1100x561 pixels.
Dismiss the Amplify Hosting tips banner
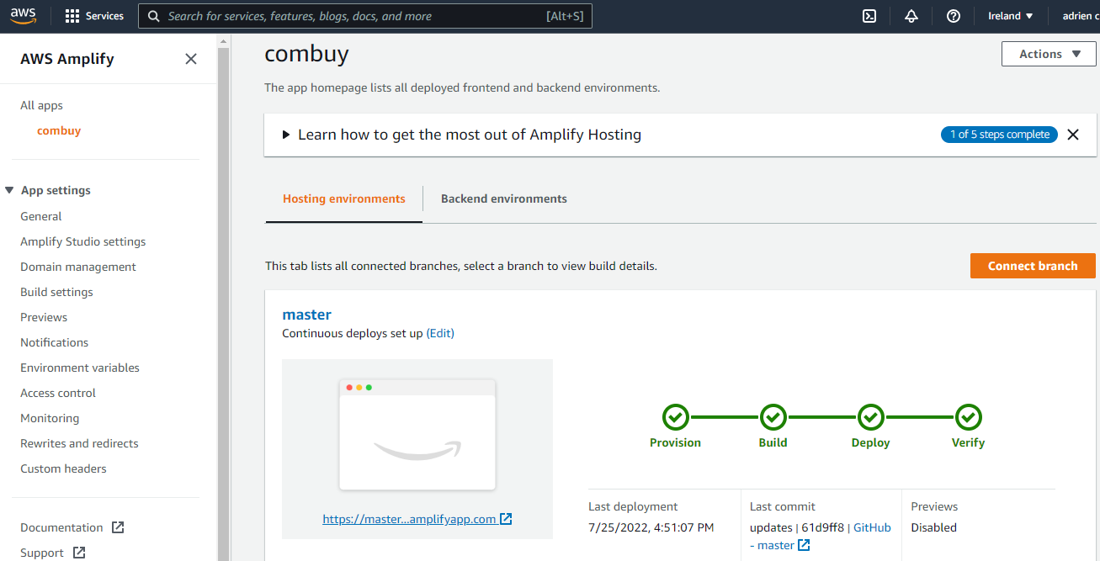[1073, 135]
